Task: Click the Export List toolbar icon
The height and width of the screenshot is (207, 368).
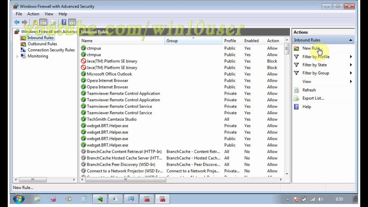Action: (x=53, y=22)
